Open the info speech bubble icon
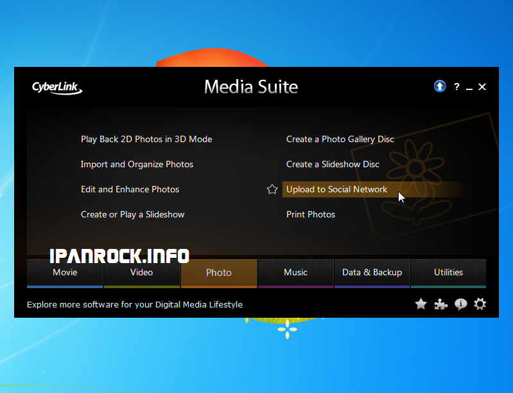 tap(460, 304)
